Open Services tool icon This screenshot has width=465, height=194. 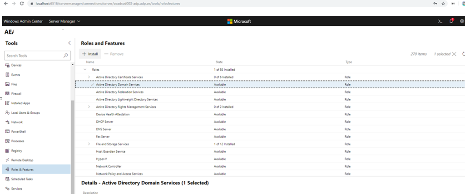[7, 189]
